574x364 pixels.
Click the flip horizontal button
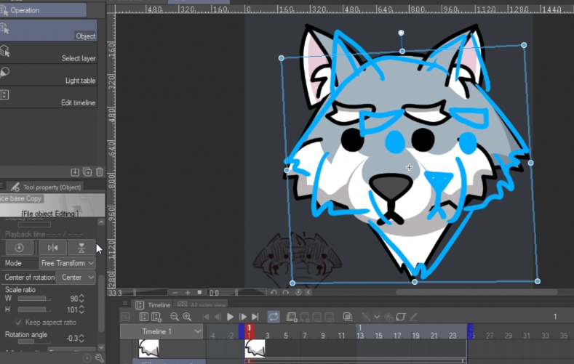coord(52,248)
